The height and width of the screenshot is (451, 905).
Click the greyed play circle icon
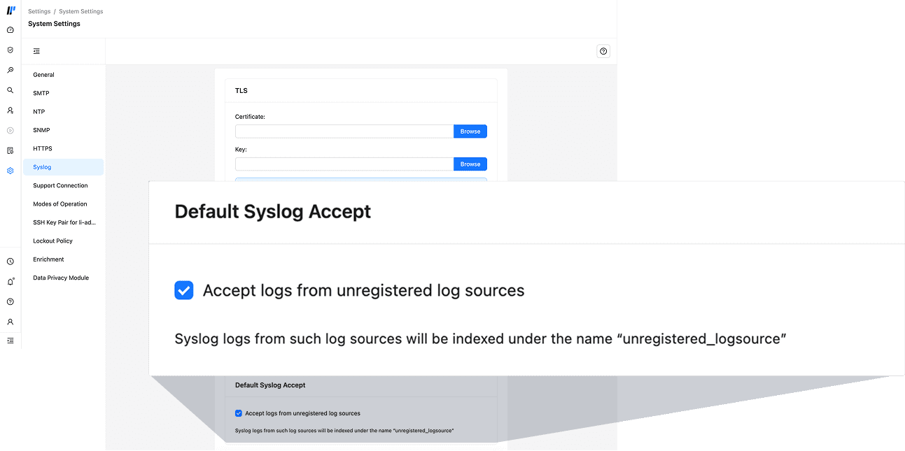coord(10,130)
